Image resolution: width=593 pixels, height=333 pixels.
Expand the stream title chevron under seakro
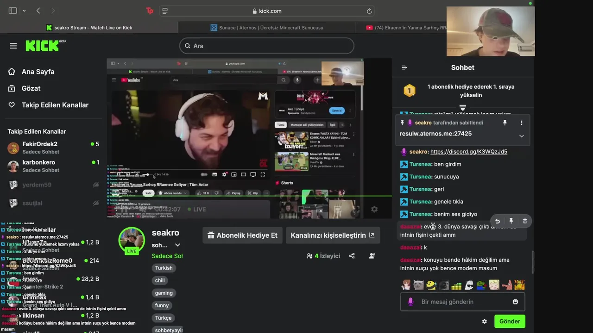point(177,245)
